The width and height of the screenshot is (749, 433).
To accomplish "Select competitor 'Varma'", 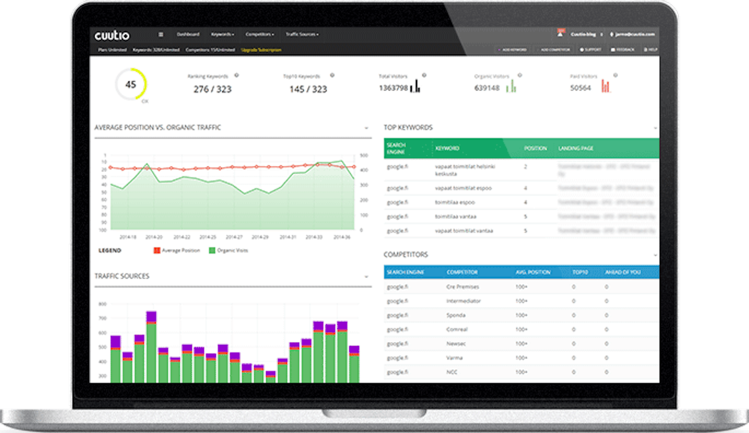I will pos(454,358).
